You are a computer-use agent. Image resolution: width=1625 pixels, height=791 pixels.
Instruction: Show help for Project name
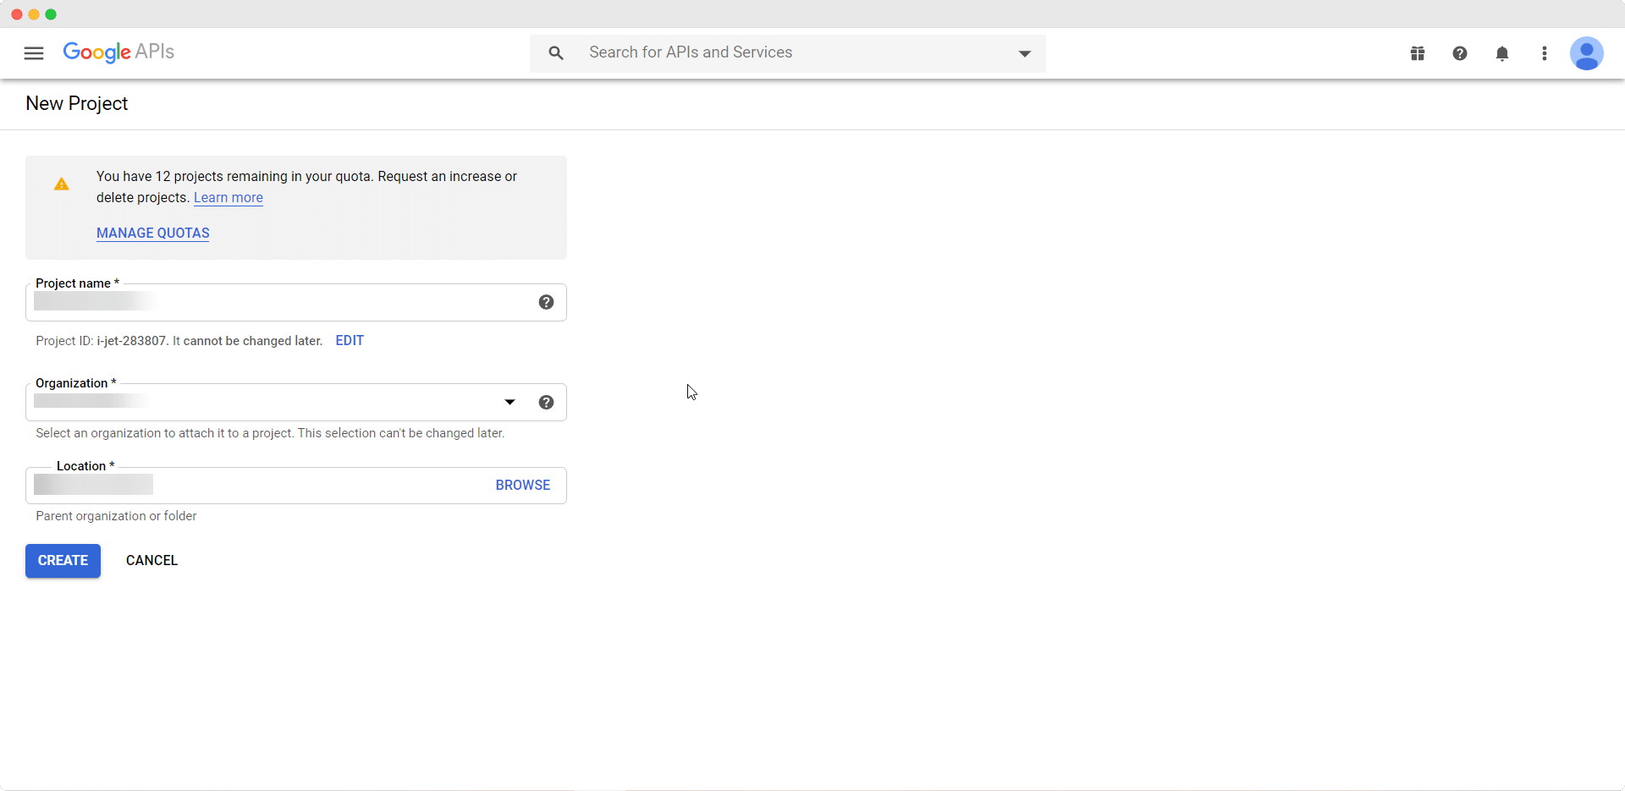[547, 302]
